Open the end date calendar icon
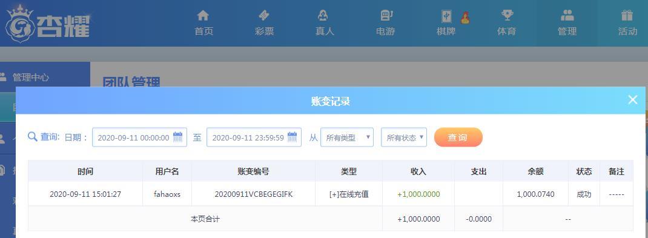This screenshot has height=238, width=648. [x=292, y=137]
